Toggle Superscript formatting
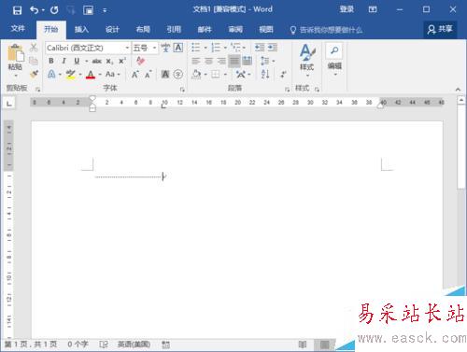 click(x=122, y=61)
